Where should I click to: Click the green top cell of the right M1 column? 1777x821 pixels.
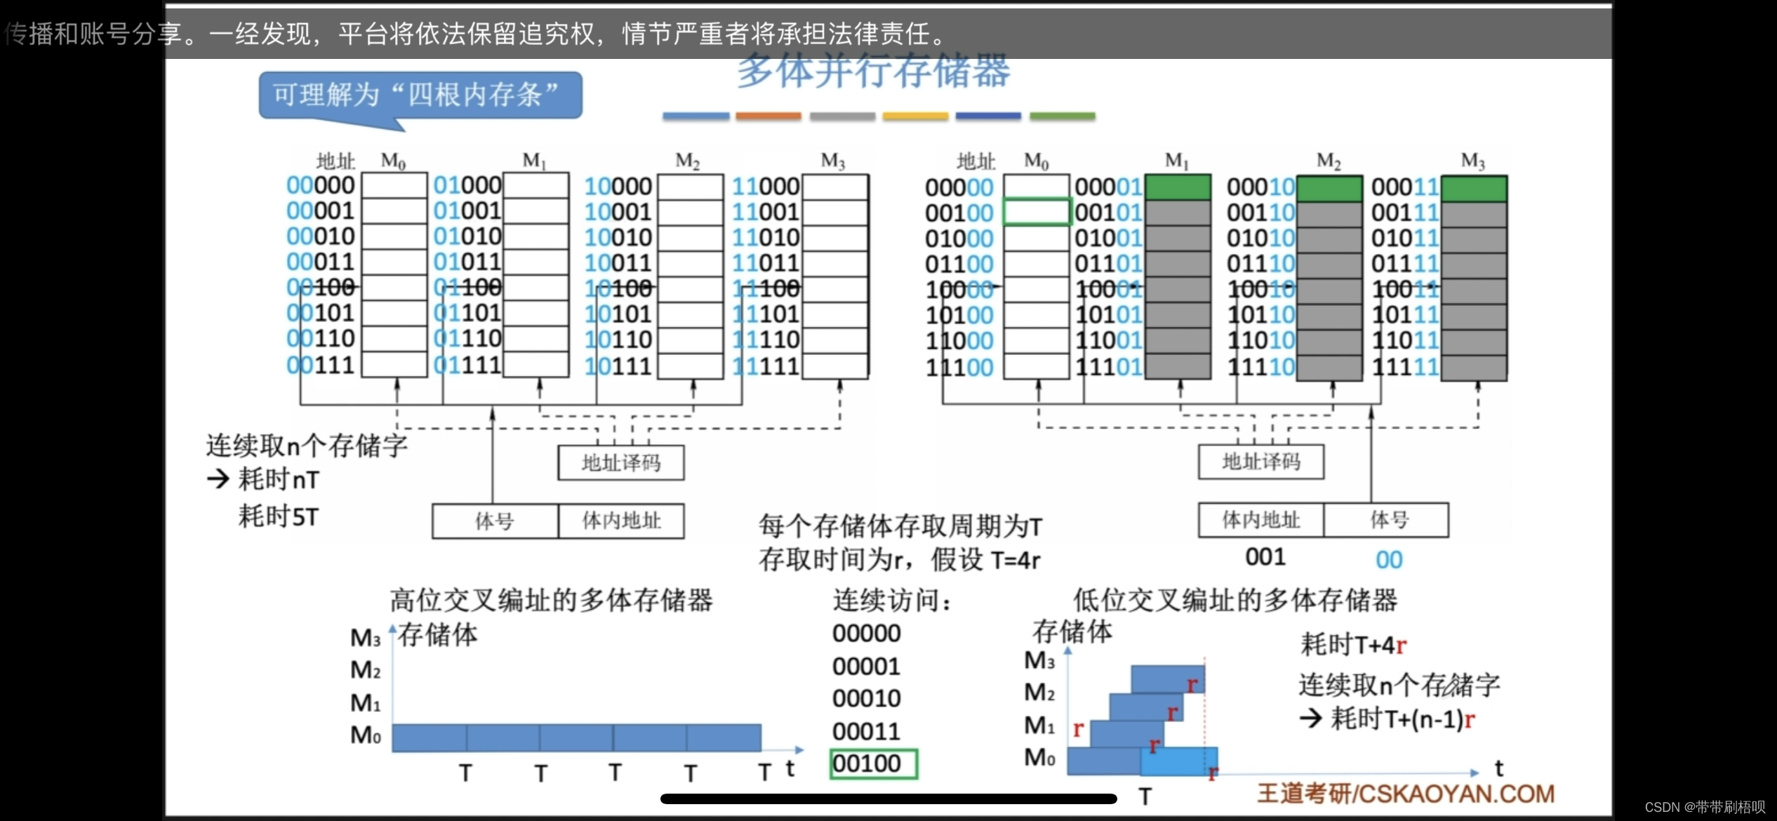(x=1178, y=187)
